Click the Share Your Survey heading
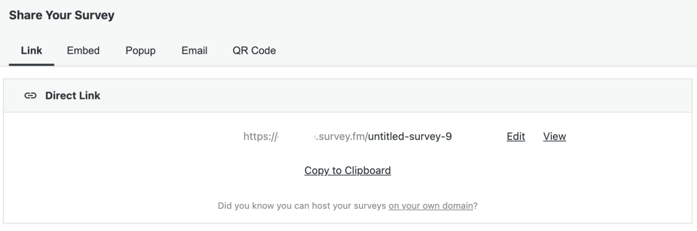 62,16
